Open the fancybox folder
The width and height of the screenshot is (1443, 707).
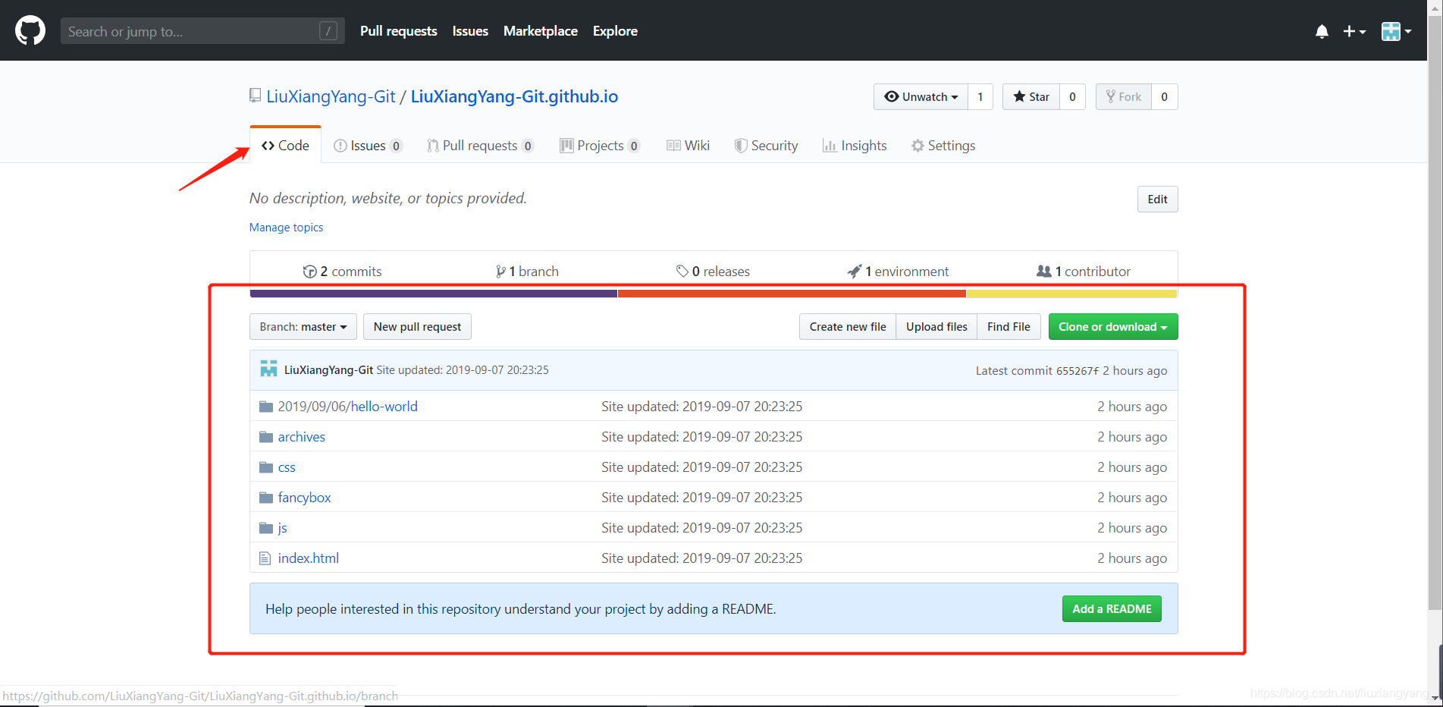click(304, 498)
